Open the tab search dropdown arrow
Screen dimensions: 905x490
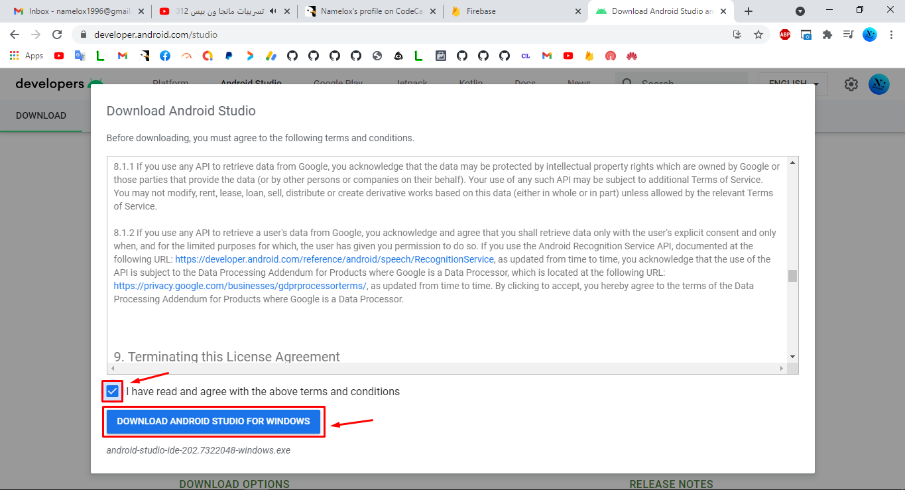800,11
